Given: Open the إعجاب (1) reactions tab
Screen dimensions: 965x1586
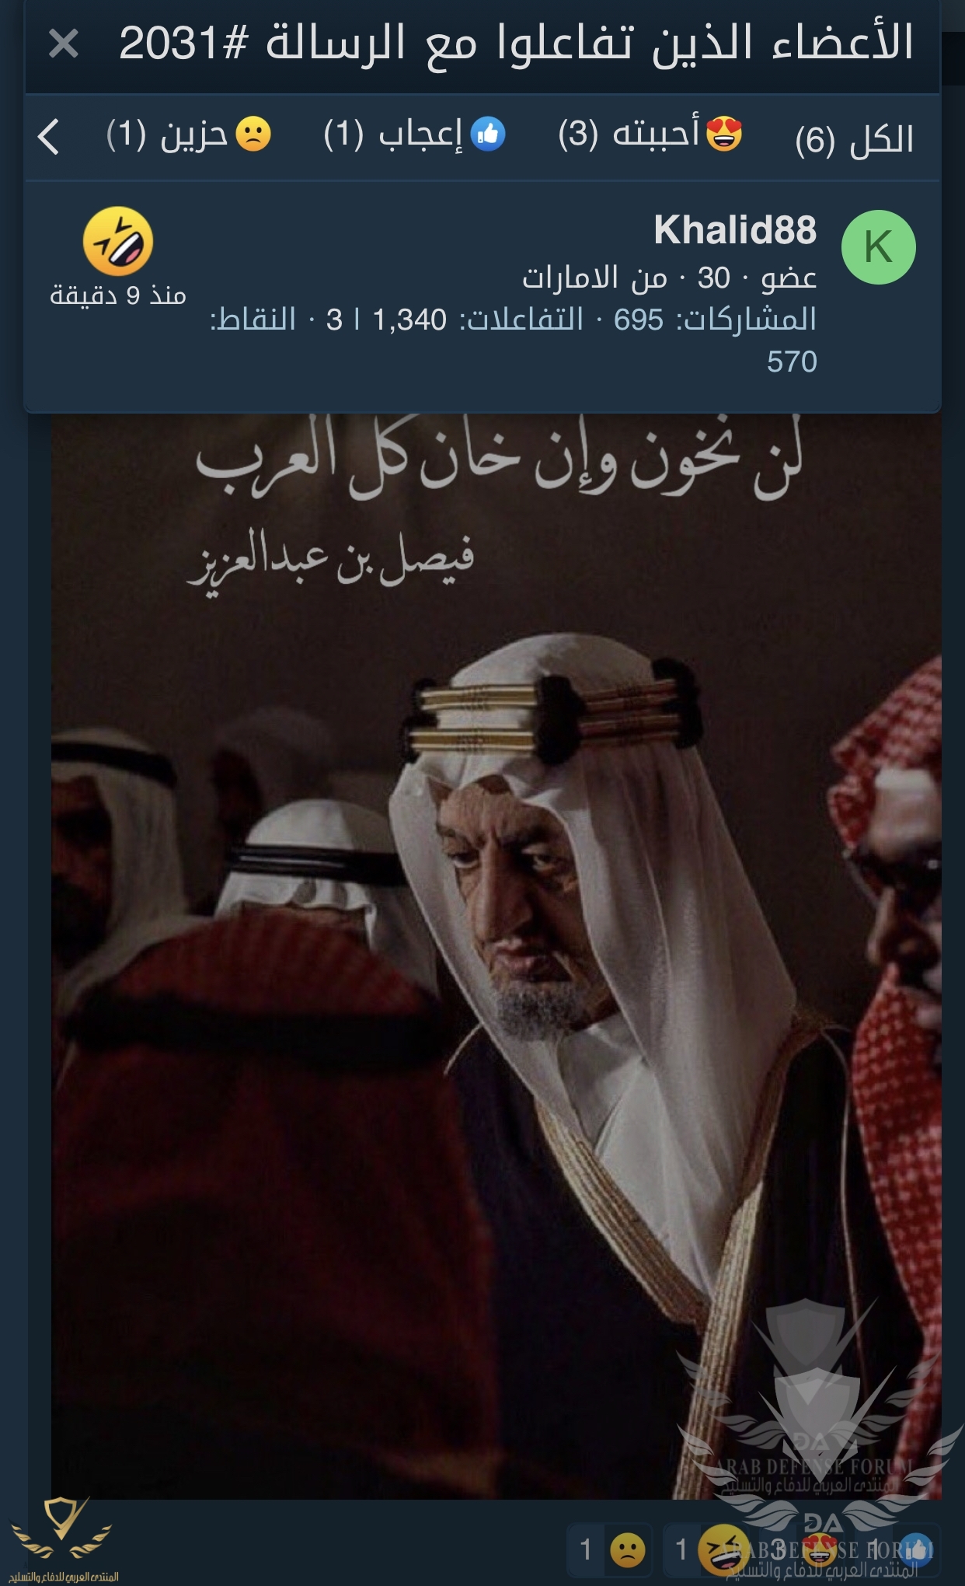Looking at the screenshot, I should [x=414, y=135].
